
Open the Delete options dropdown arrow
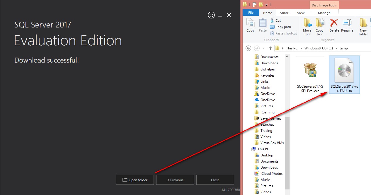(334, 34)
